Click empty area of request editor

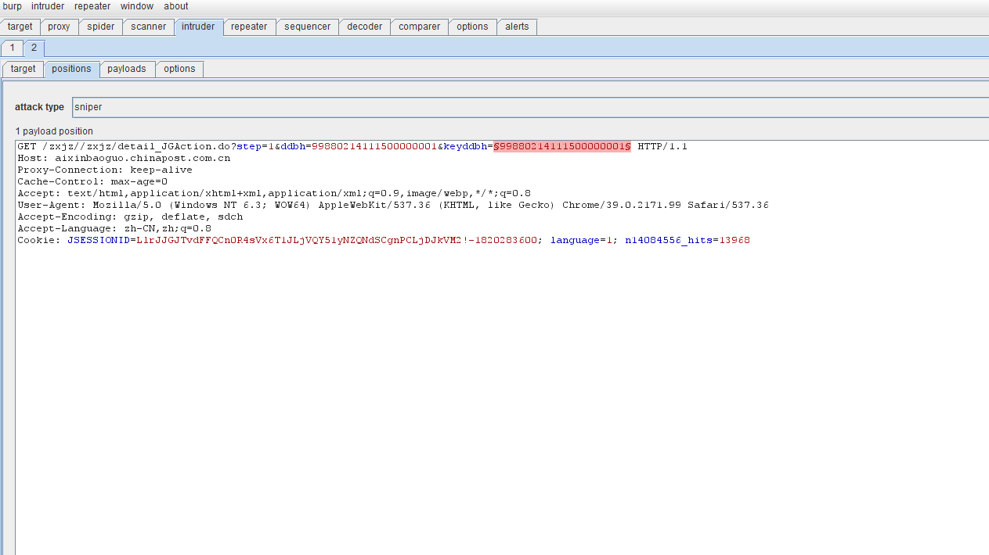coord(501,399)
